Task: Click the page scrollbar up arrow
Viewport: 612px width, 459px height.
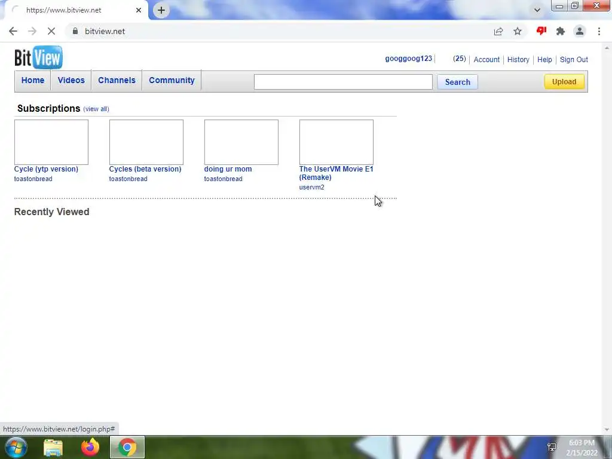Action: [607, 48]
